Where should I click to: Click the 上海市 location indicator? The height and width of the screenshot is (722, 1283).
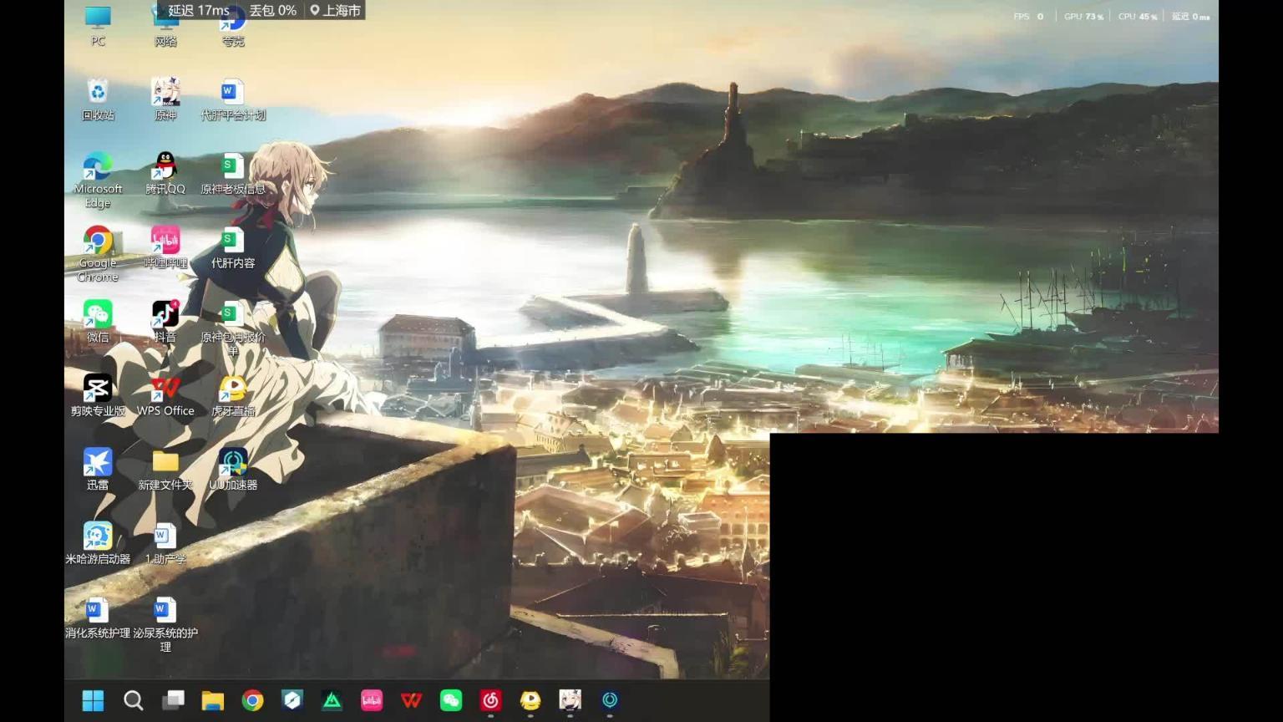tap(335, 10)
